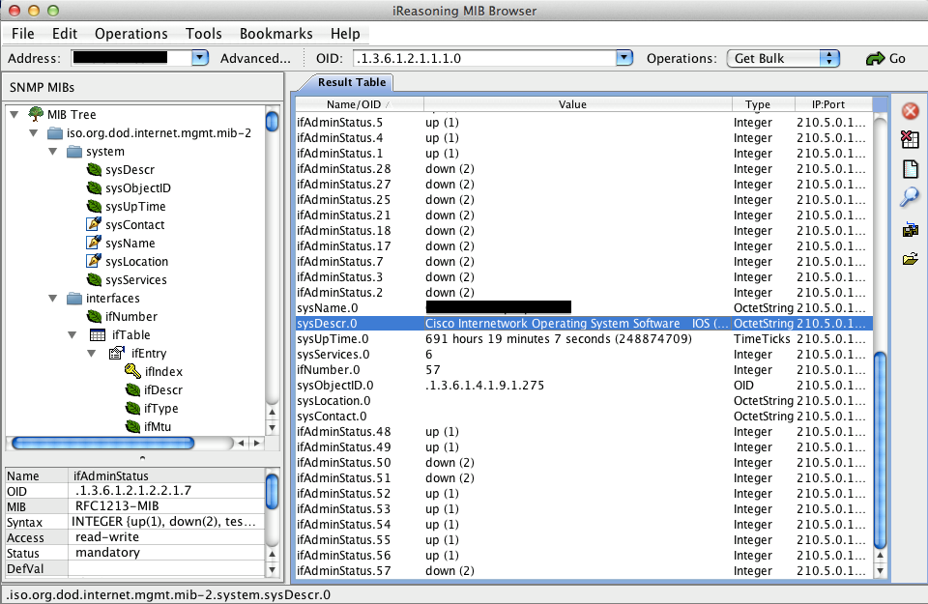Open the Bookmarks menu
This screenshot has width=928, height=604.
tap(275, 34)
